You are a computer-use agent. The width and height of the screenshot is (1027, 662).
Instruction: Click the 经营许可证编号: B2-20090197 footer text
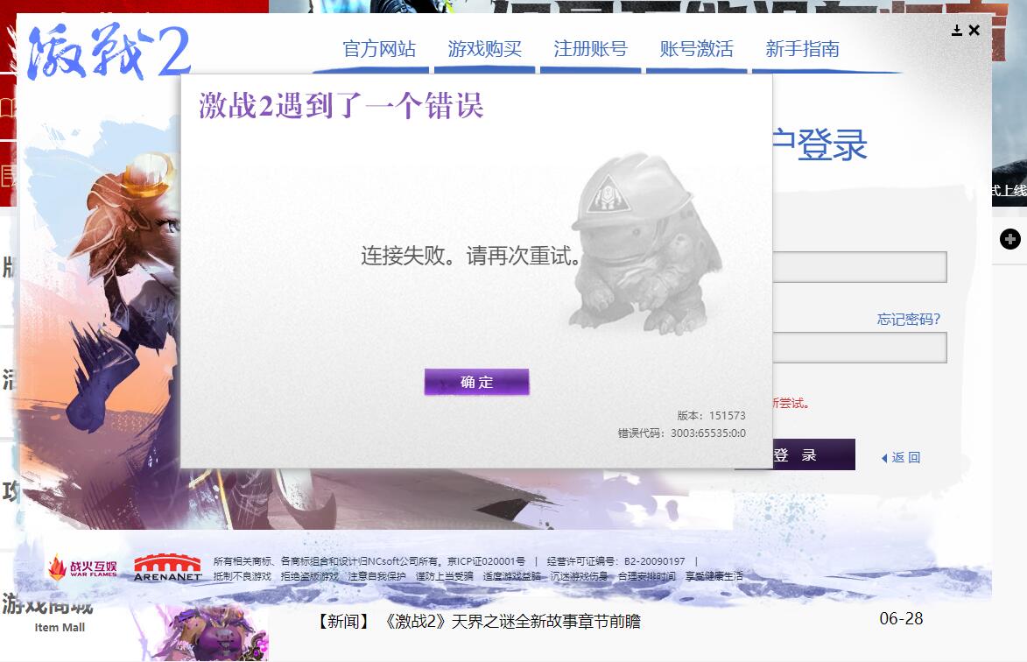[615, 561]
